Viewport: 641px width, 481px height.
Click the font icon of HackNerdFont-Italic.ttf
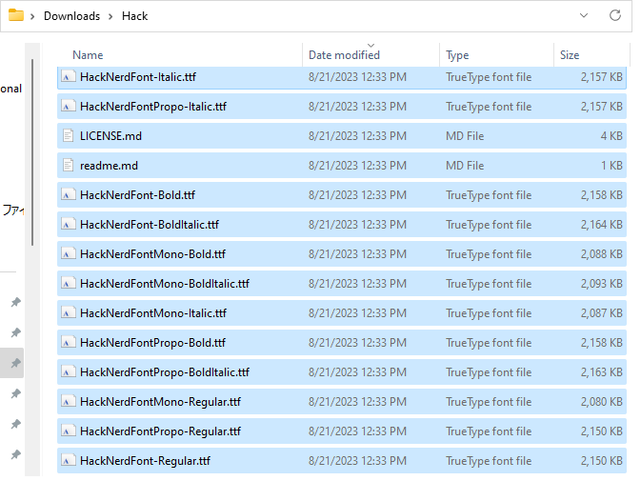pyautogui.click(x=69, y=76)
